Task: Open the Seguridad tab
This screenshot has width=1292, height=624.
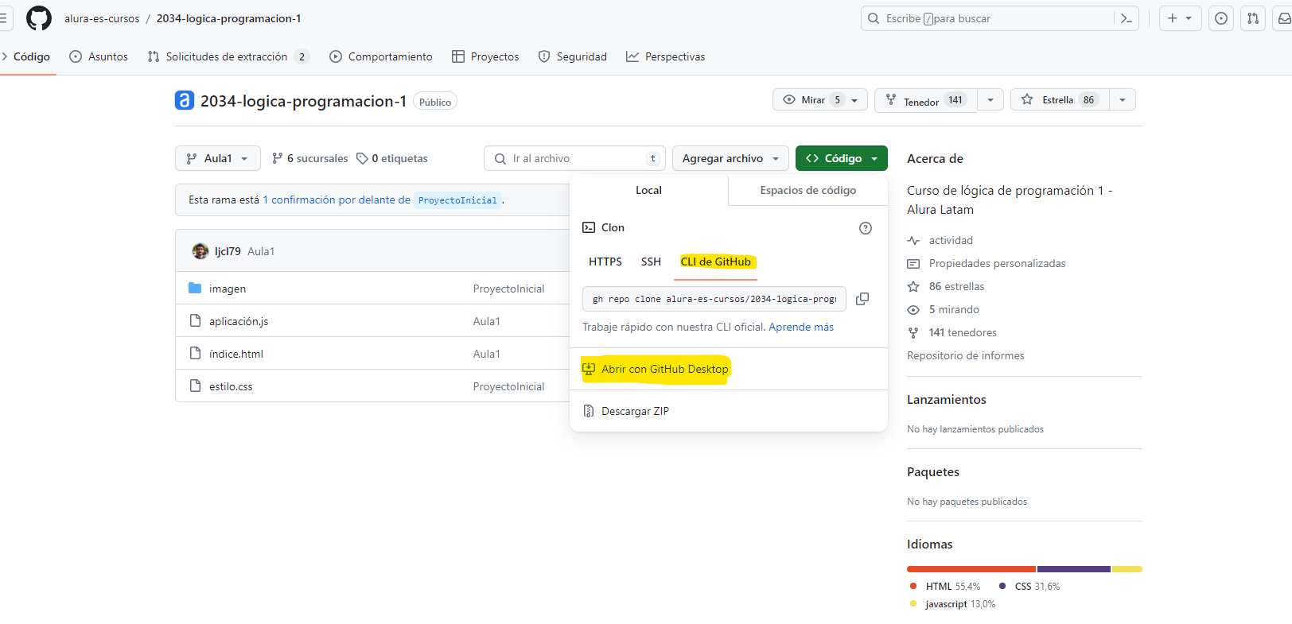Action: pos(573,56)
